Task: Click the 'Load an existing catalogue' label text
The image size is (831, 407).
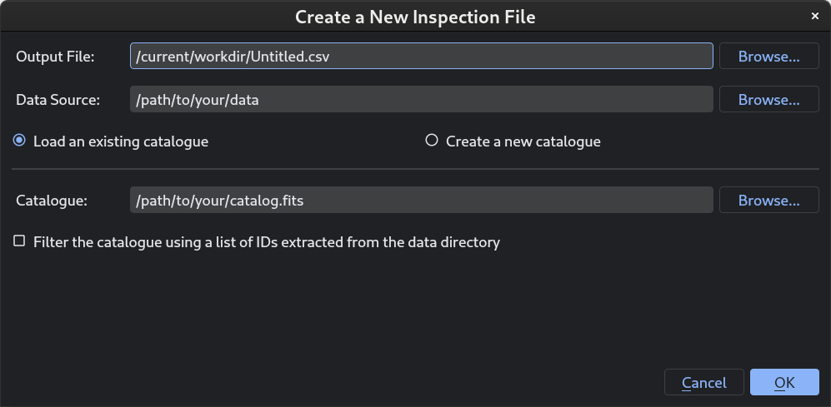Action: tap(121, 141)
